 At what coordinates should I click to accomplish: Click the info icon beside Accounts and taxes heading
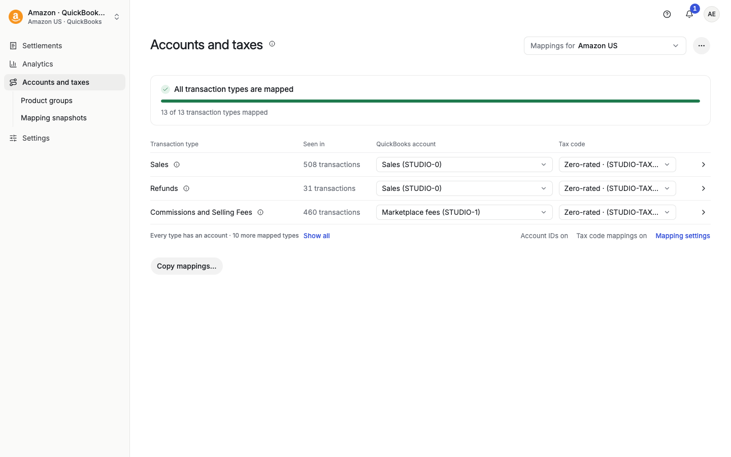pos(272,44)
